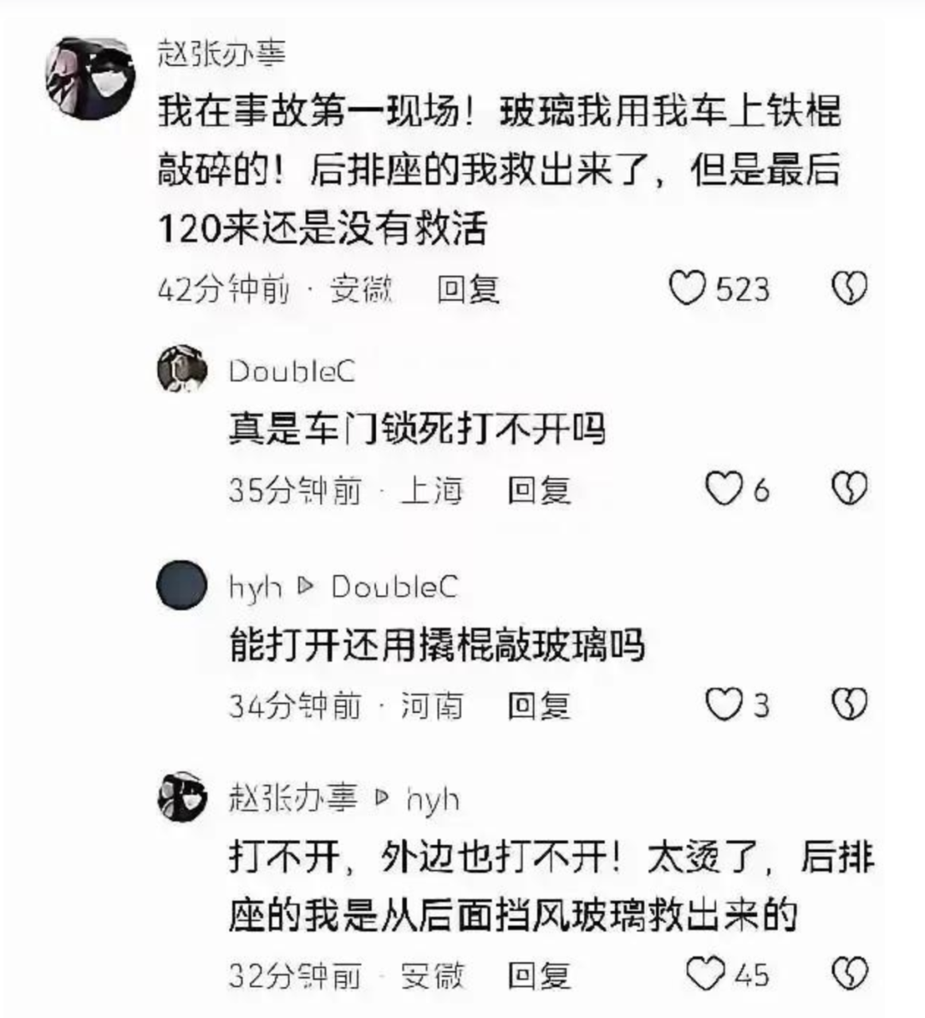Viewport: 925px width, 1018px height.
Task: Open the top commenter's username 赵张办事
Action: pyautogui.click(x=222, y=54)
